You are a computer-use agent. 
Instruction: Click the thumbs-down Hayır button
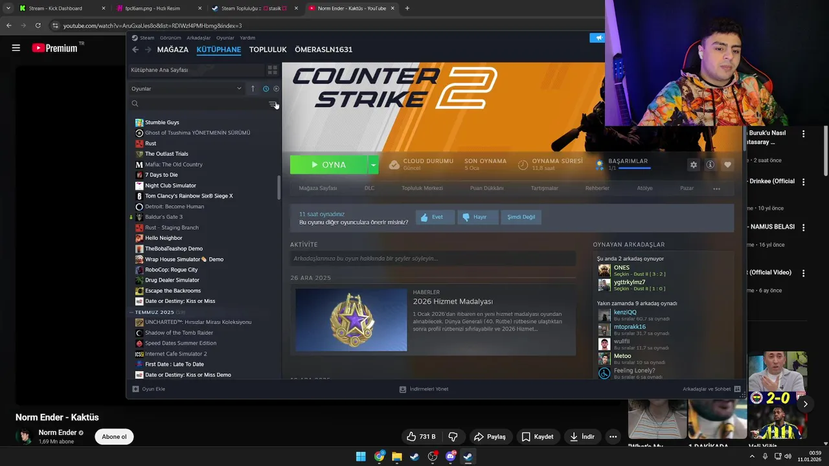(x=477, y=217)
